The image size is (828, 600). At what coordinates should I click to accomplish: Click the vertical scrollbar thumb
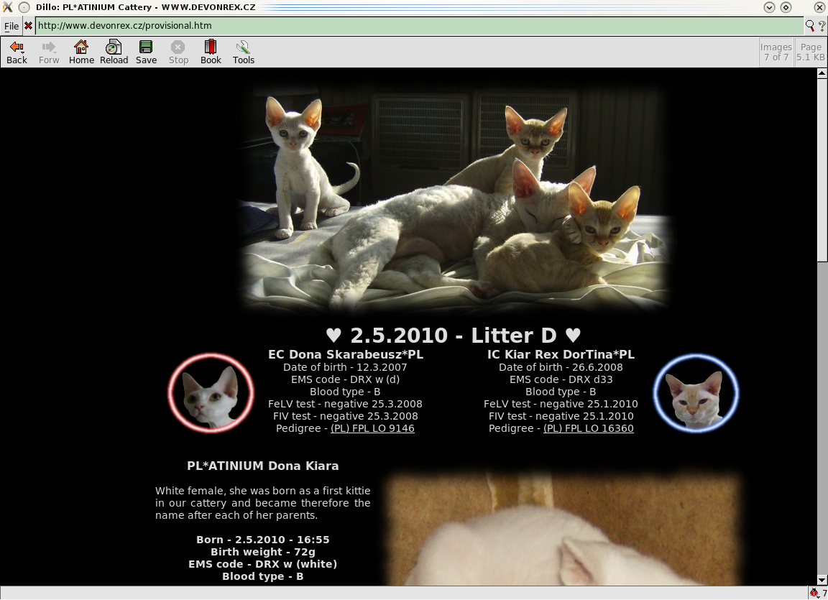822,170
